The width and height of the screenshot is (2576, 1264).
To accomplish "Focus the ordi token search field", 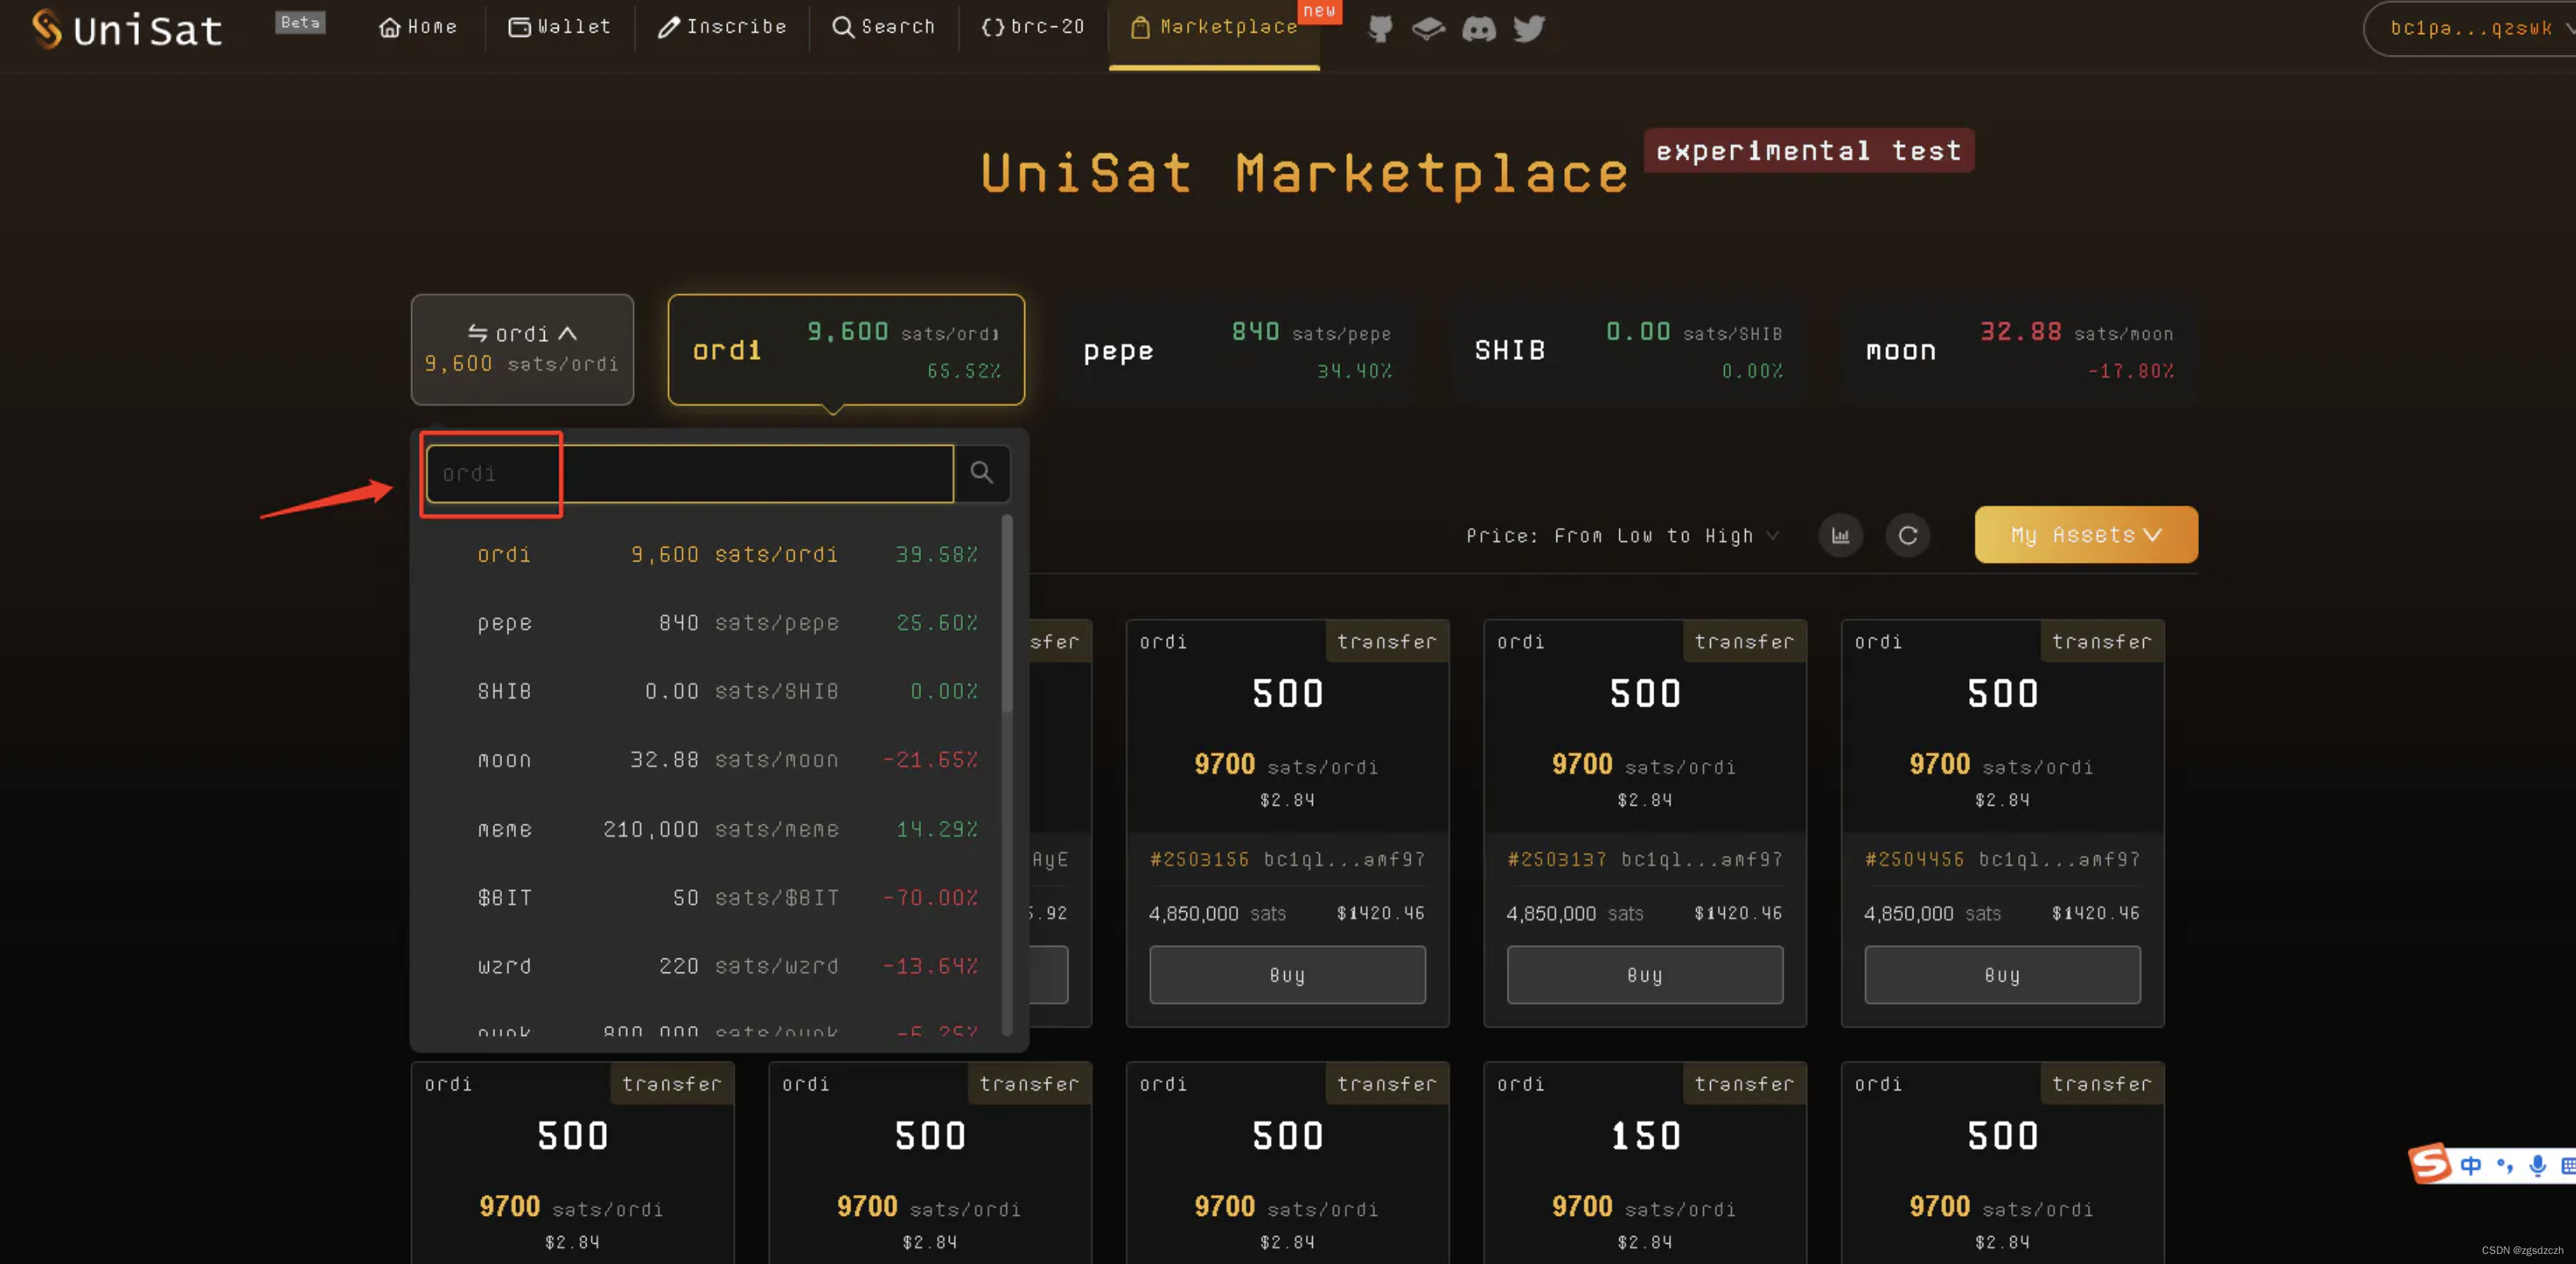I will tap(689, 474).
